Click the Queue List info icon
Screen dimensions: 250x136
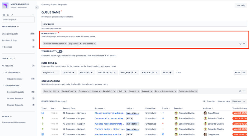click(15, 59)
